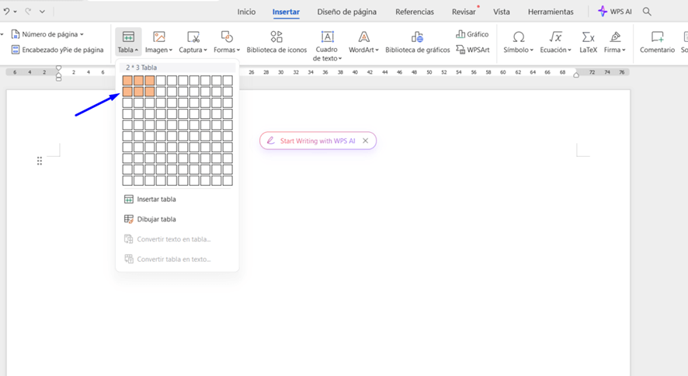The width and height of the screenshot is (688, 376).
Task: Open the WPSArt tool
Action: coord(472,50)
